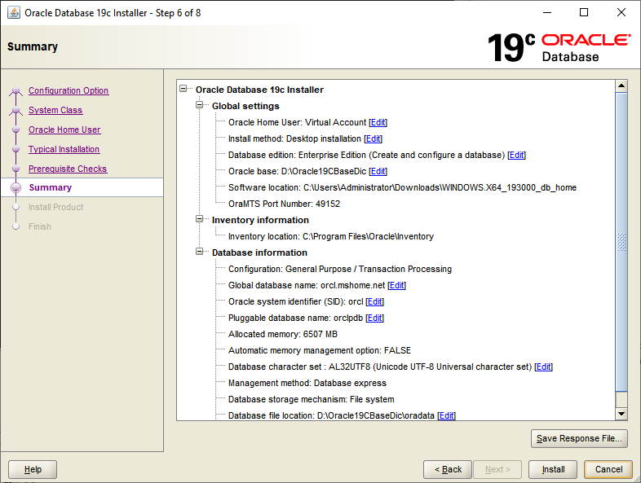This screenshot has height=483, width=641.
Task: Select the Management method: Database express row
Action: (307, 383)
